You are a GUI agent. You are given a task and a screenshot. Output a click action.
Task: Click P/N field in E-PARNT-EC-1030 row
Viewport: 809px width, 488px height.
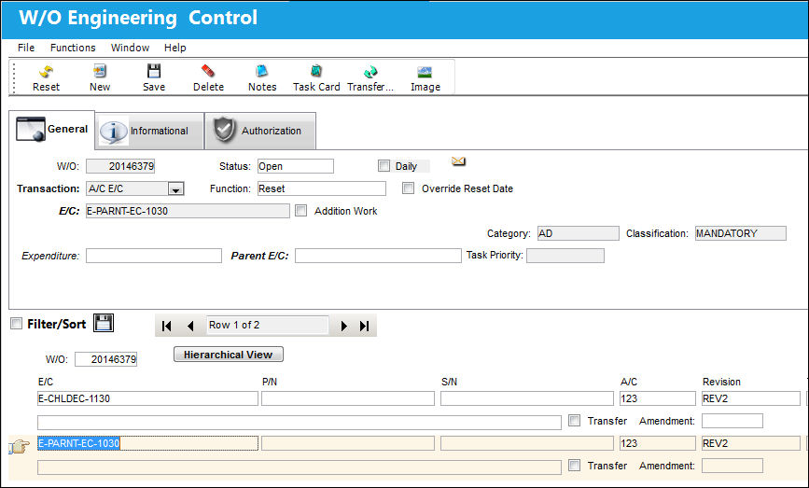[x=348, y=443]
